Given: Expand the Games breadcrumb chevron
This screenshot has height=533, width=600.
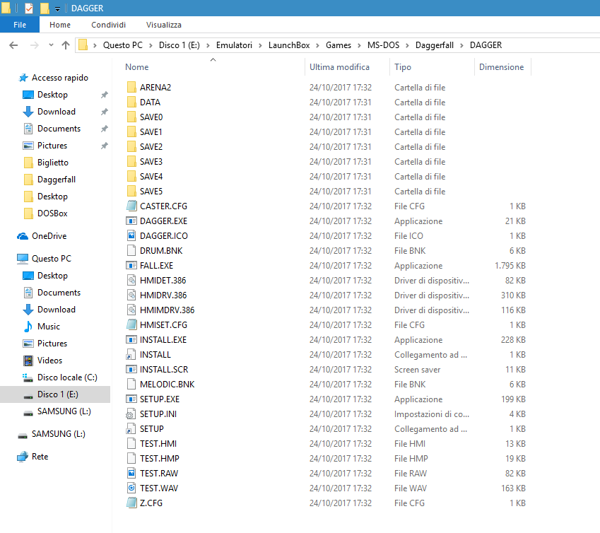Looking at the screenshot, I should [x=359, y=45].
